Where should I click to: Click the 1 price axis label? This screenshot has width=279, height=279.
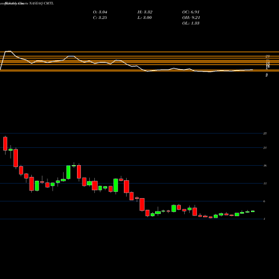[264, 219]
